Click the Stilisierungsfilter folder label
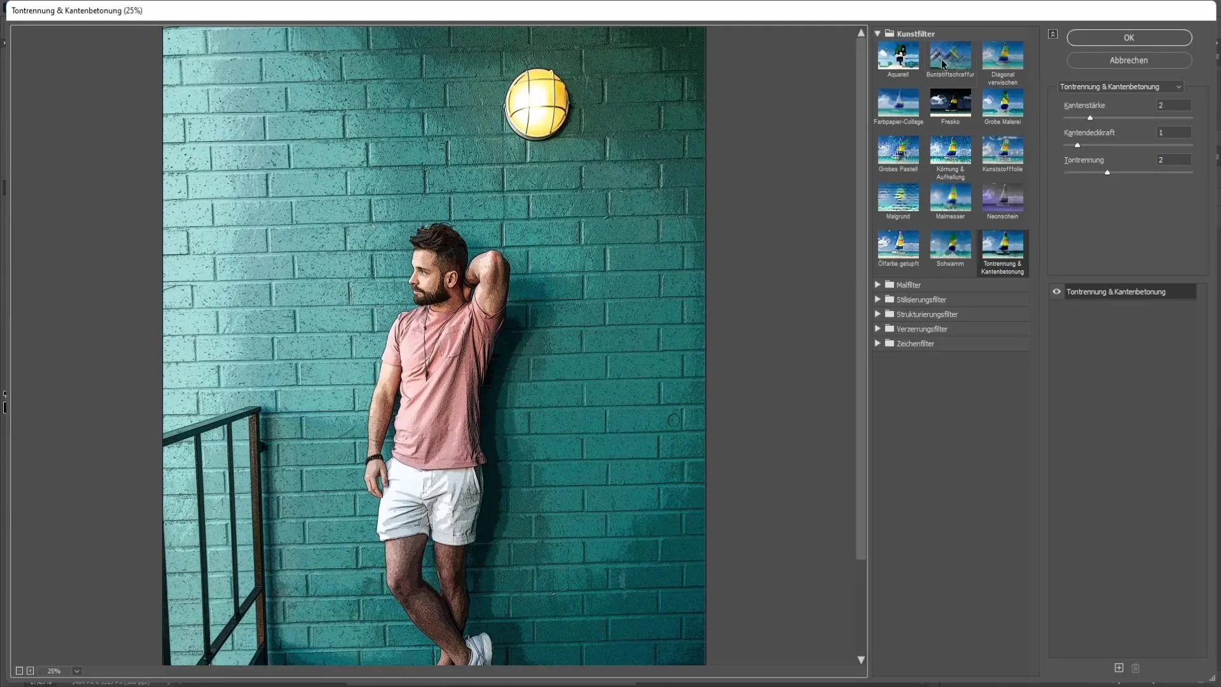The width and height of the screenshot is (1221, 687). point(921,300)
